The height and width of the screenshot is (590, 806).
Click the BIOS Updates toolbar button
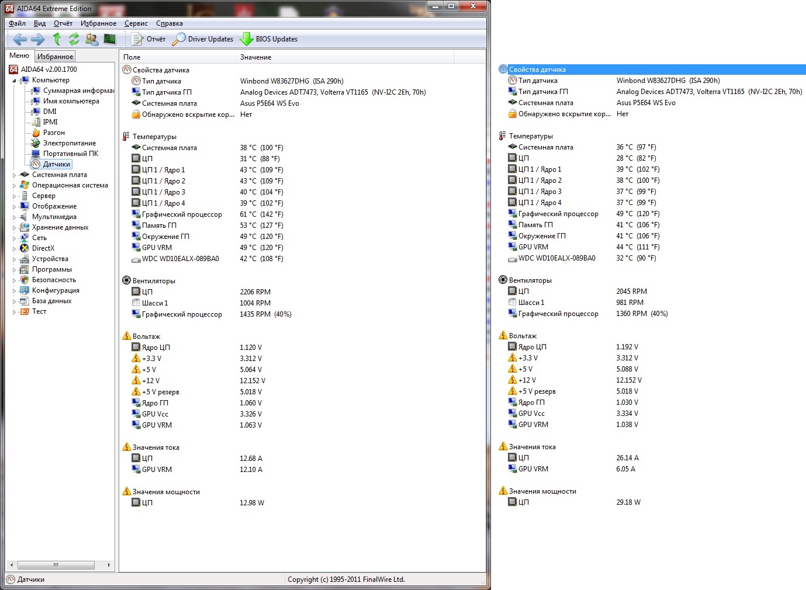click(269, 39)
